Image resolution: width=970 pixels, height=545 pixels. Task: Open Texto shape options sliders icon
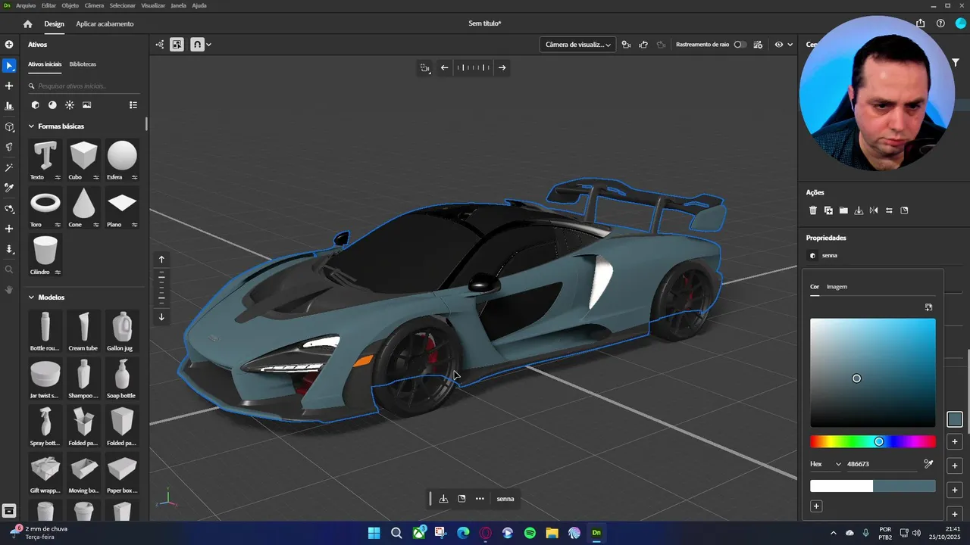(58, 177)
